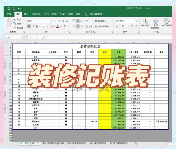
Task: Switch to the Formulas (公式) tab
Action: click(46, 14)
